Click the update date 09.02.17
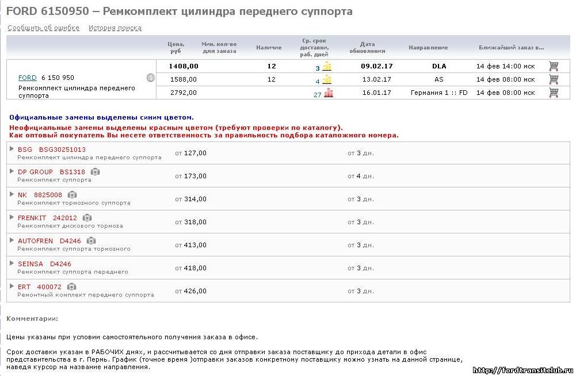The image size is (576, 376). pyautogui.click(x=377, y=66)
